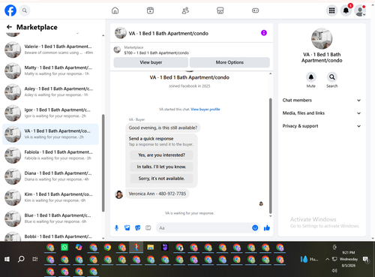The height and width of the screenshot is (277, 375).
Task: Send 'Sorry, it's not available.' reply
Action: click(x=161, y=179)
